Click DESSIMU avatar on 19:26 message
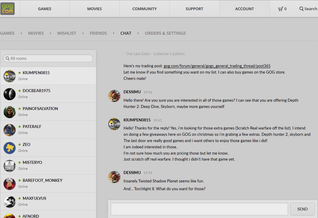The image size is (318, 218). pos(114,96)
